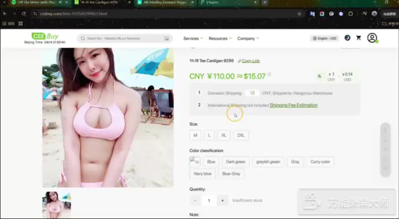Choose the greyish green color option

(x=268, y=162)
